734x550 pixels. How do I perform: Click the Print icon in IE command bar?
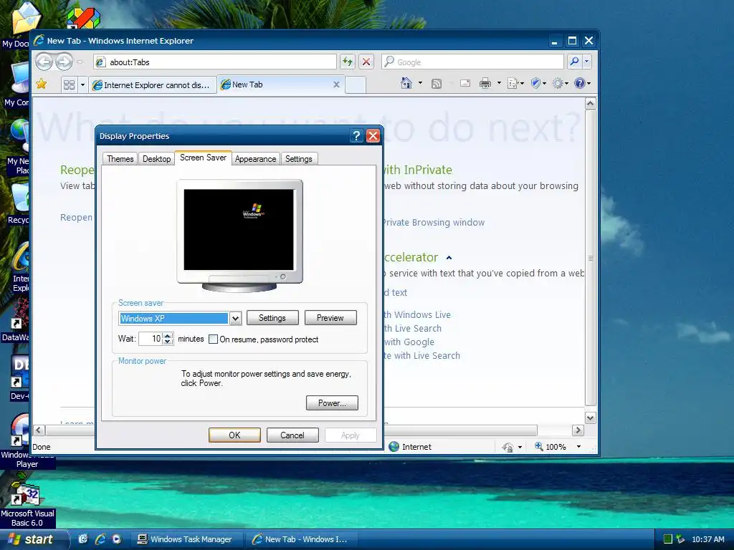(485, 84)
